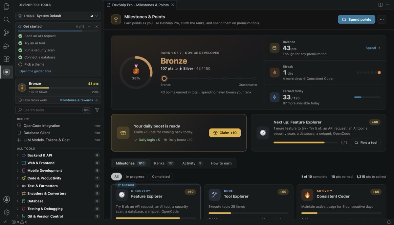
Task: Toggle the 'Try an AI tool' checkmark
Action: (x=20, y=43)
